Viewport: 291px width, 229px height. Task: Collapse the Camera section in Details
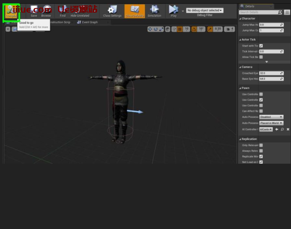pos(240,67)
